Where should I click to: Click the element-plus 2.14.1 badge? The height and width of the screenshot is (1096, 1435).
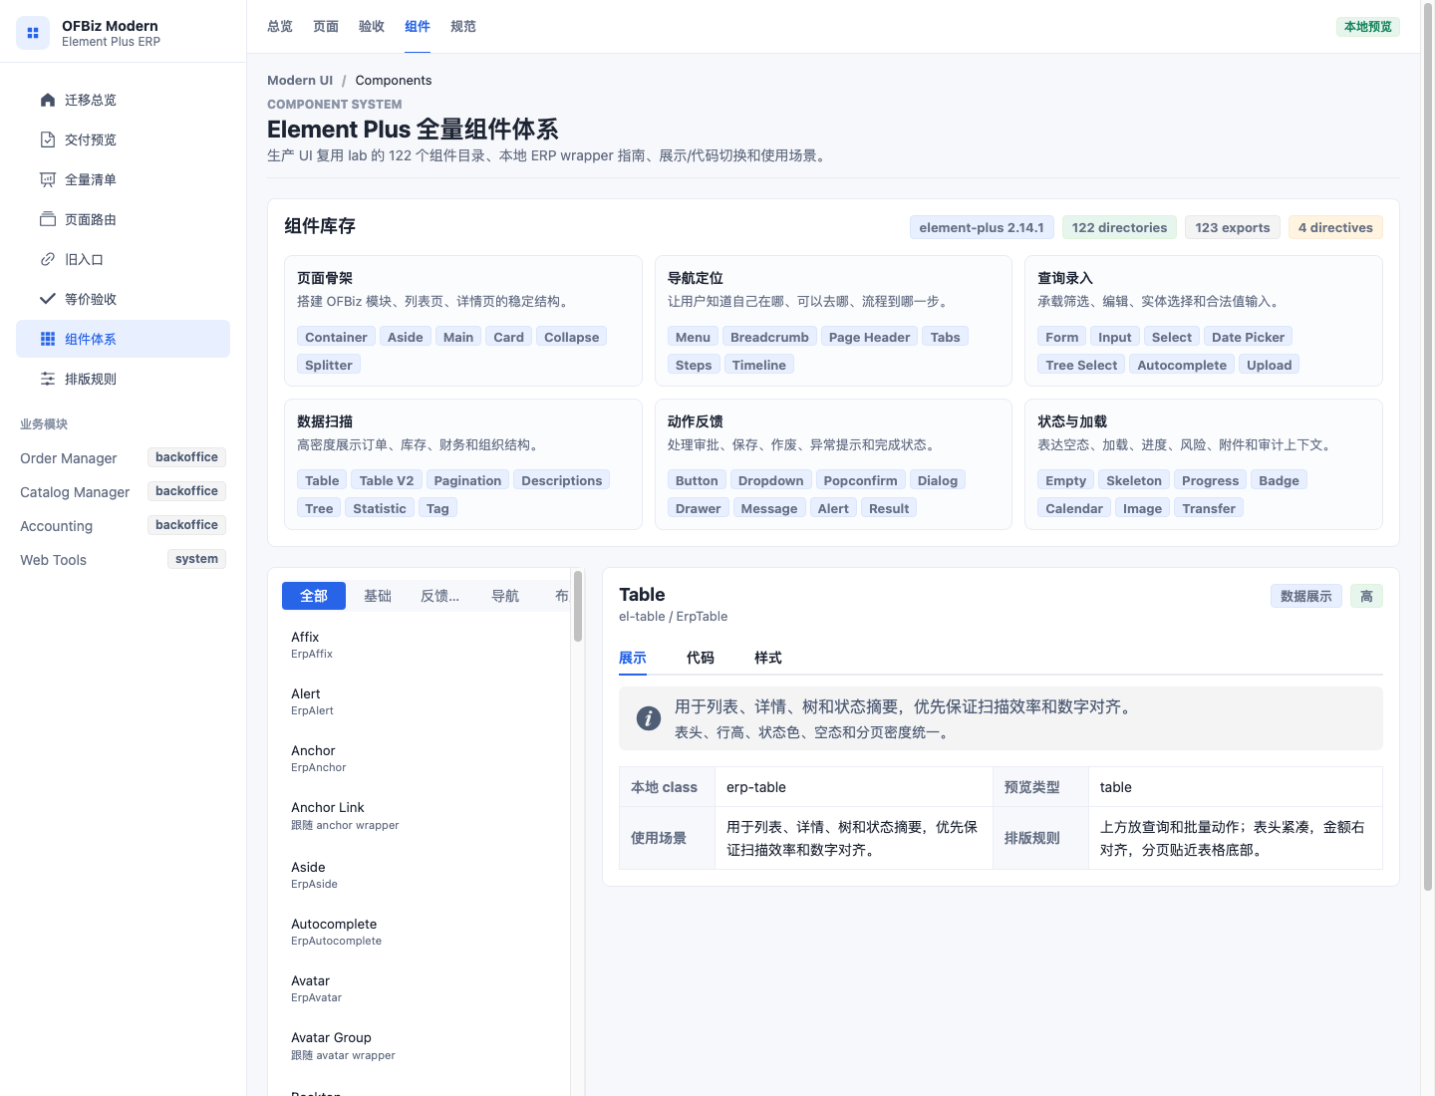coord(982,227)
